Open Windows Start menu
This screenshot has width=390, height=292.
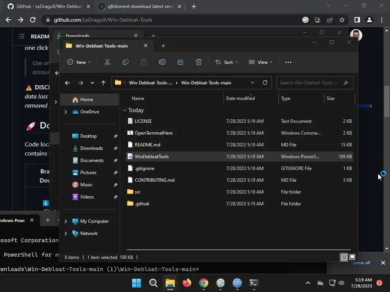tap(136, 283)
